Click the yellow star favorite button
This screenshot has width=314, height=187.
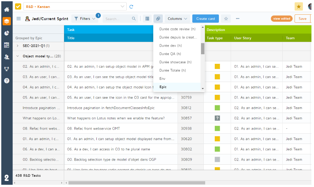(x=299, y=6)
